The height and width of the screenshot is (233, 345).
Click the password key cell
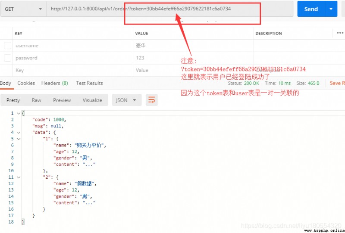73,58
